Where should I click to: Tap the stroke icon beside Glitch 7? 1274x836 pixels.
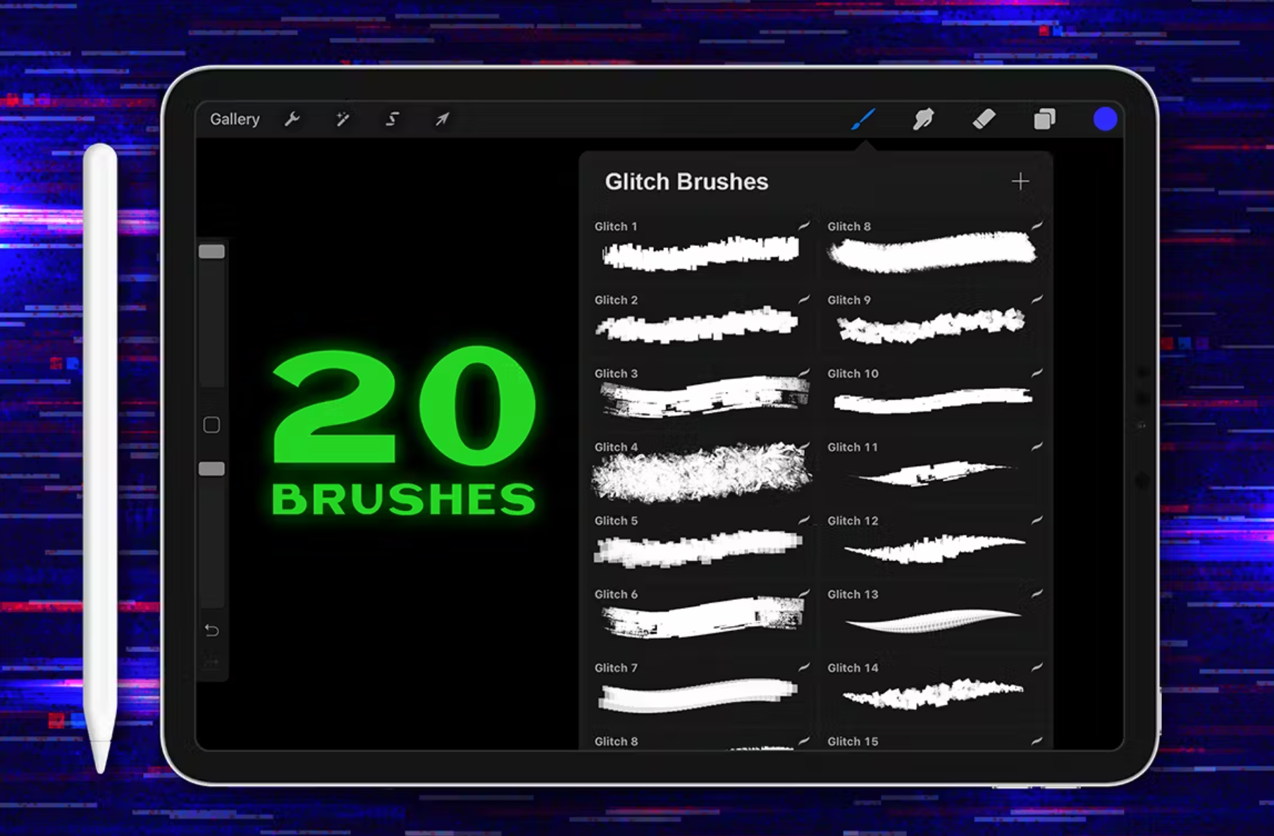click(804, 667)
